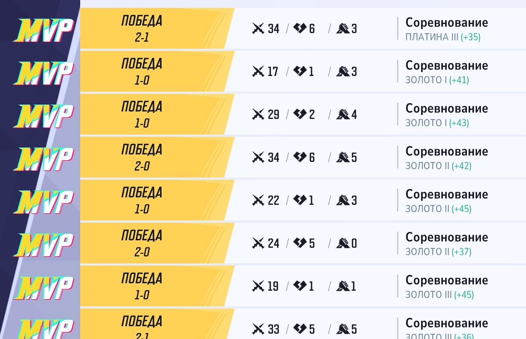
Task: Click the assist fist icon in the Золото I +43 row
Action: pos(343,114)
